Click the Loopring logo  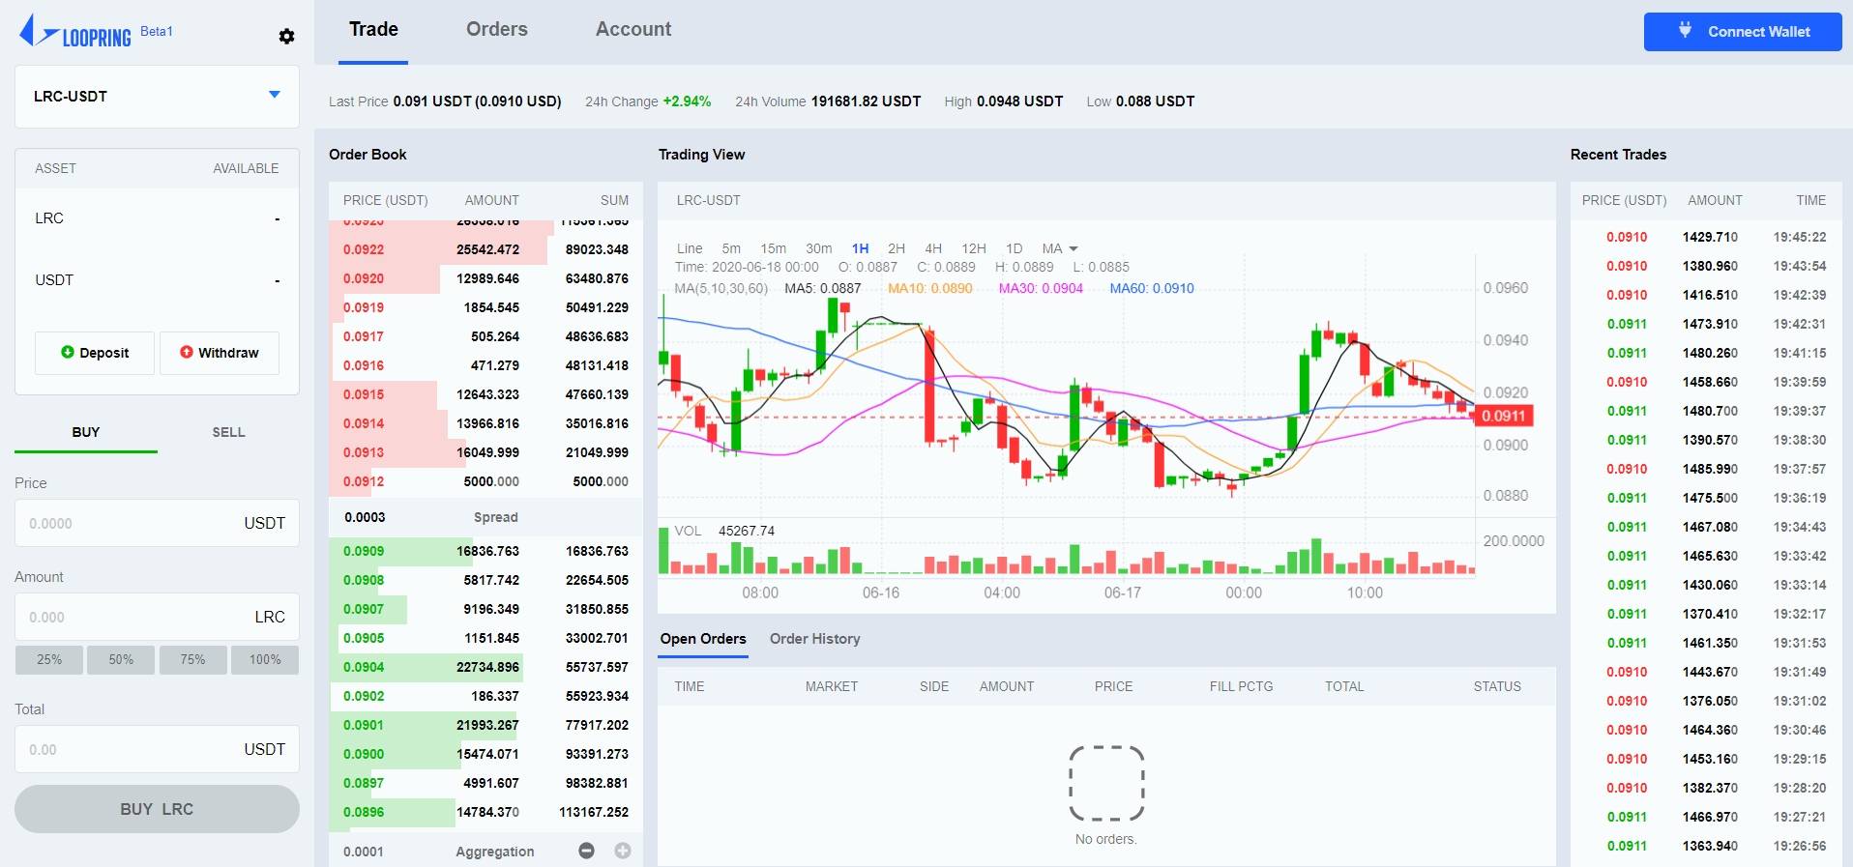pyautogui.click(x=75, y=32)
